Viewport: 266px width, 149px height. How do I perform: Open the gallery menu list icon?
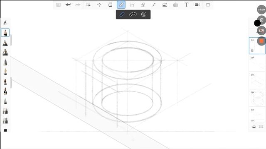click(58, 5)
